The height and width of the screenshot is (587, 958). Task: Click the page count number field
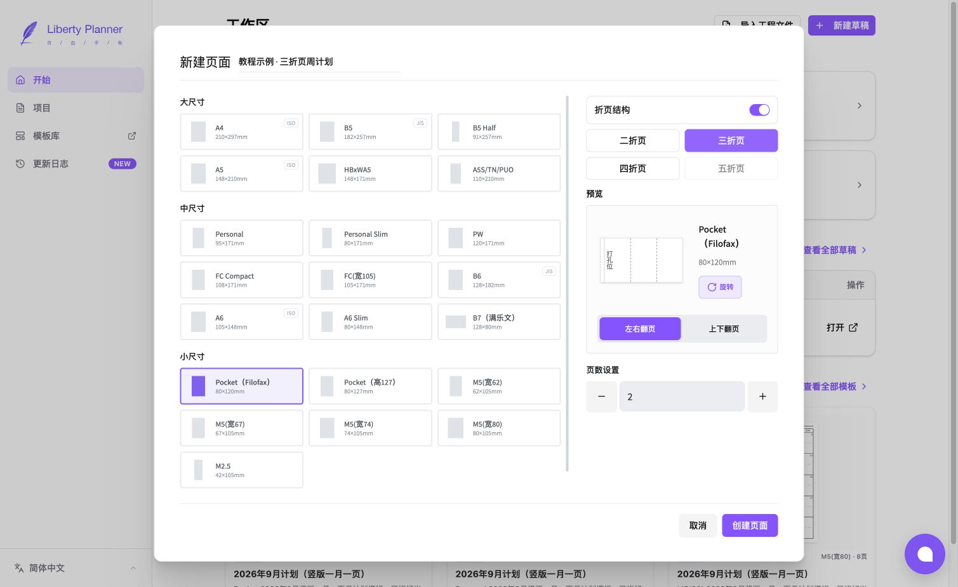click(x=682, y=397)
